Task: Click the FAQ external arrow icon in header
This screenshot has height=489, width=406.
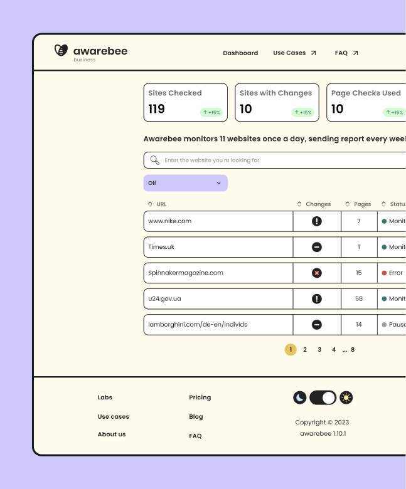Action: (x=355, y=53)
